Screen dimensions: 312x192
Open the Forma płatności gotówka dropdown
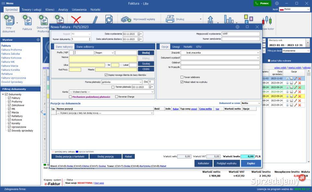coord(122,82)
